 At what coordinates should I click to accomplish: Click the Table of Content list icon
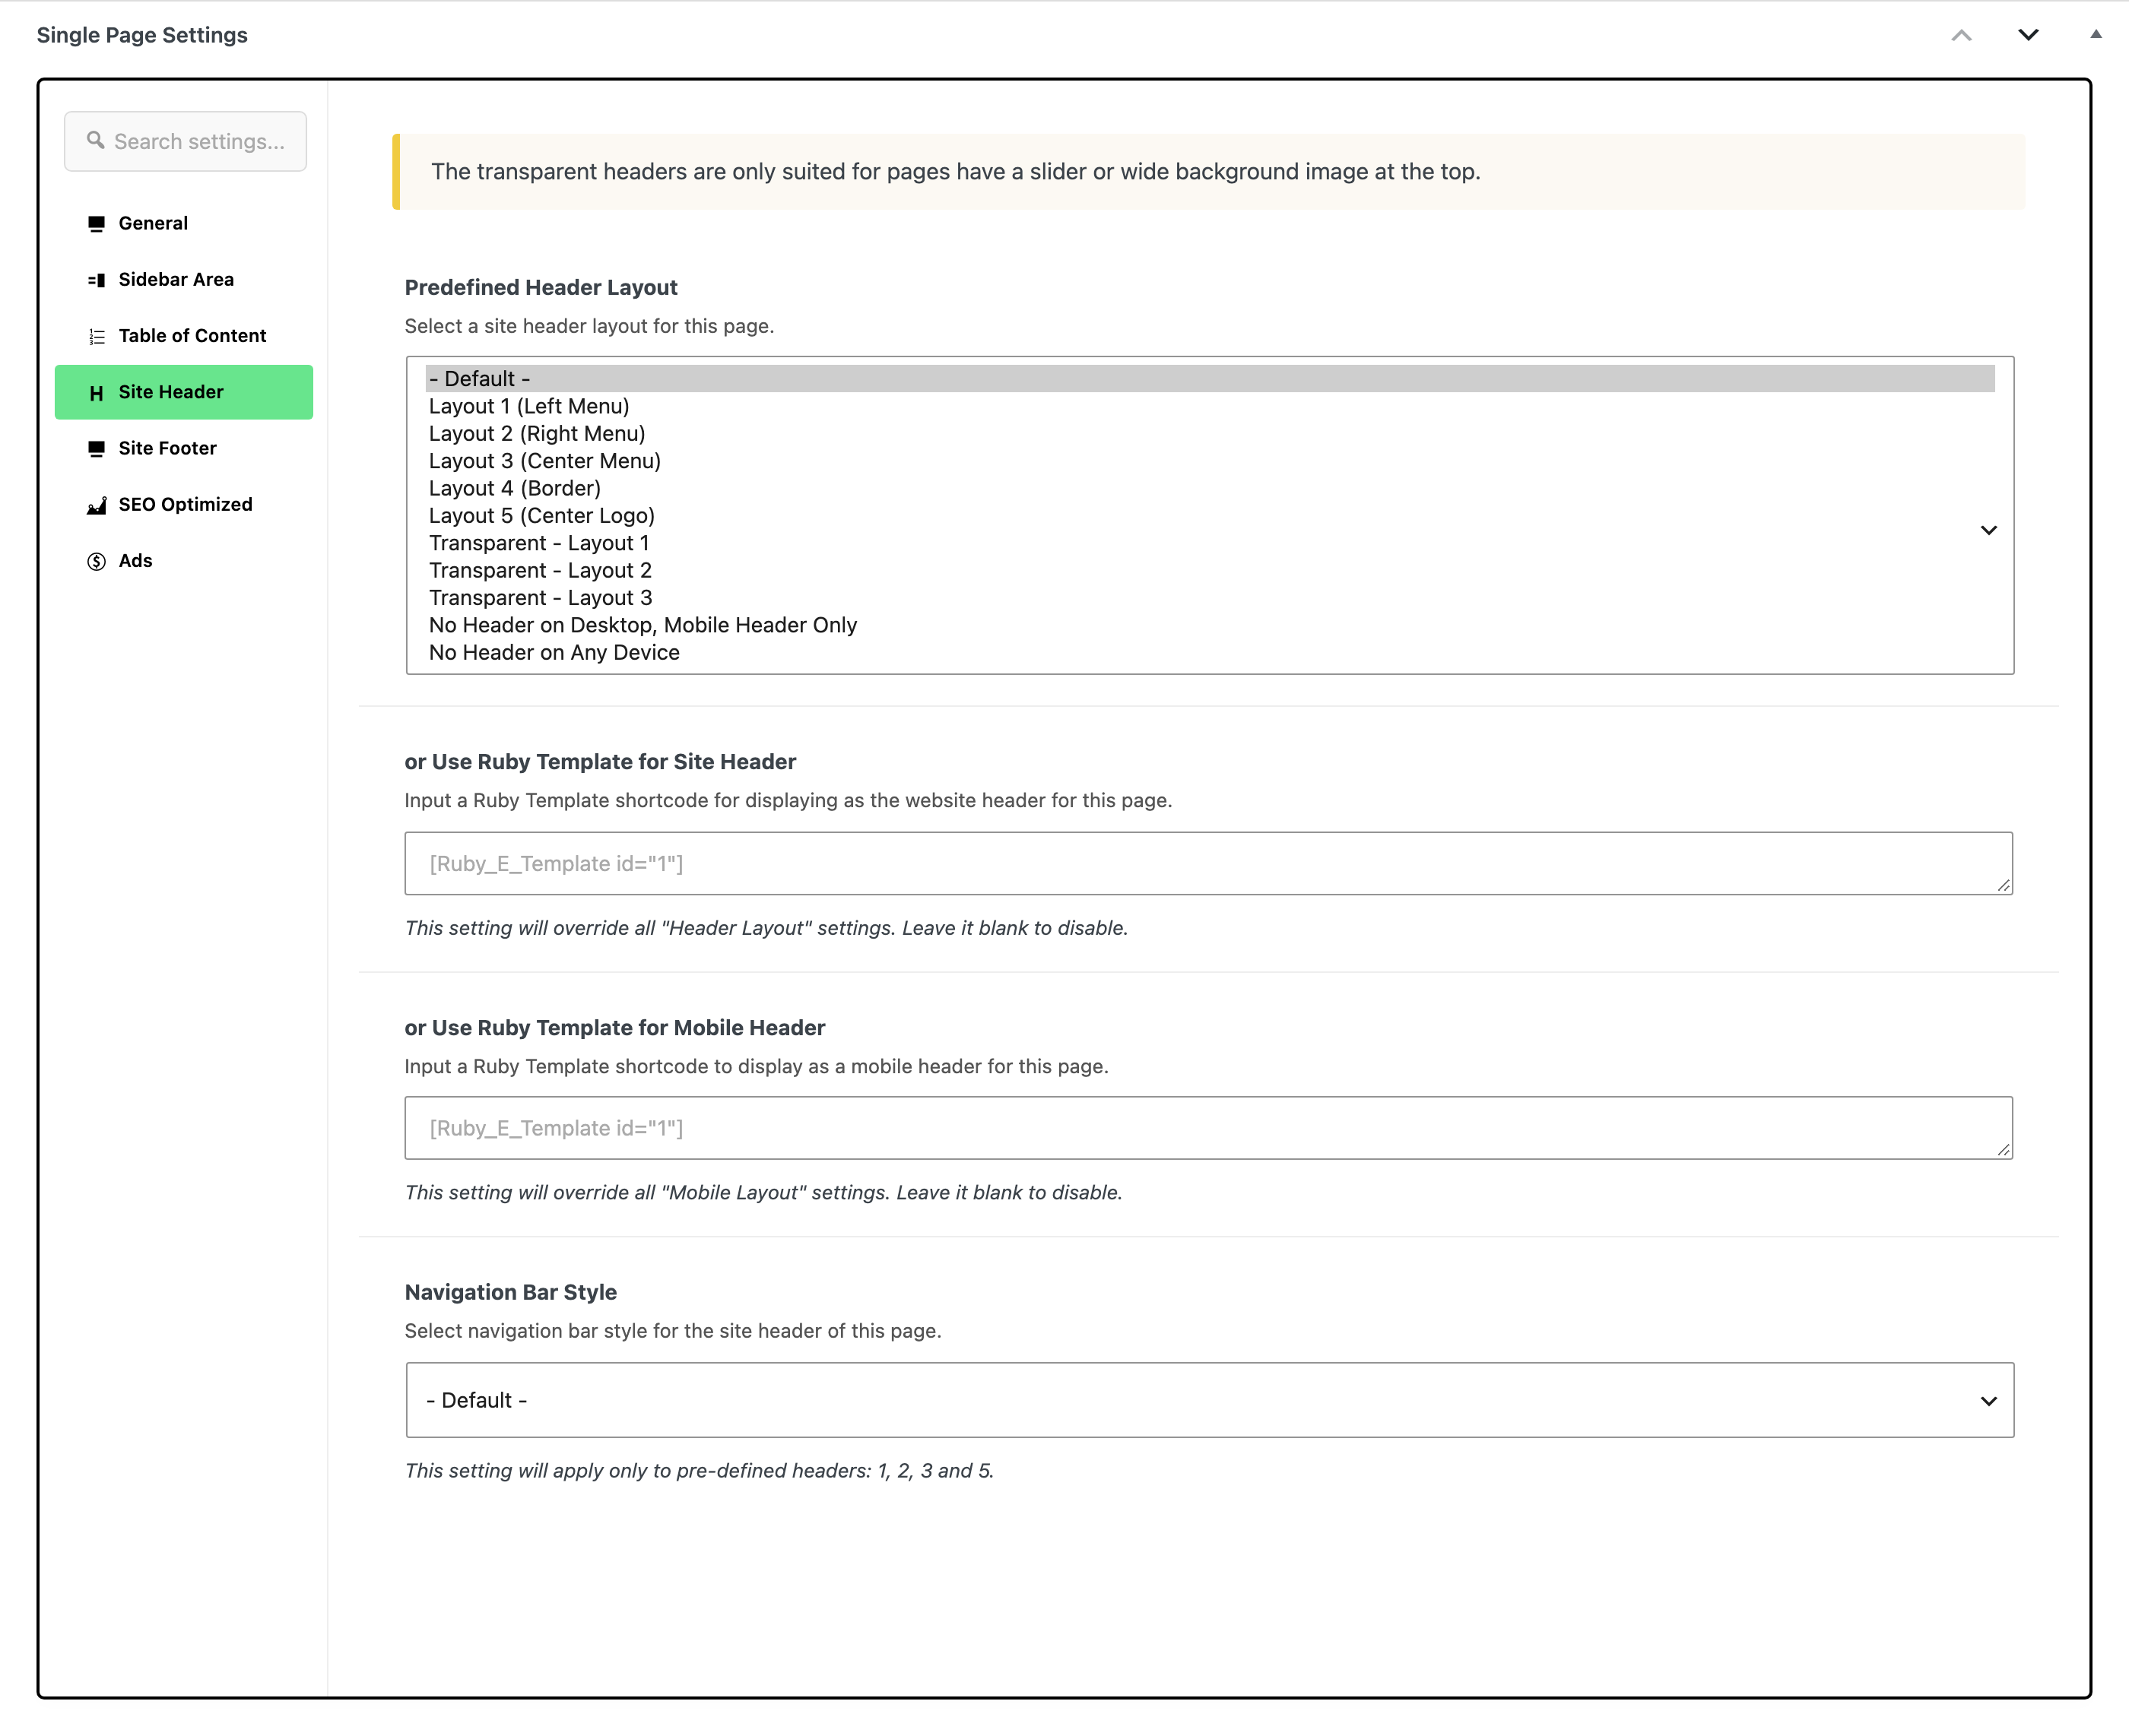96,336
